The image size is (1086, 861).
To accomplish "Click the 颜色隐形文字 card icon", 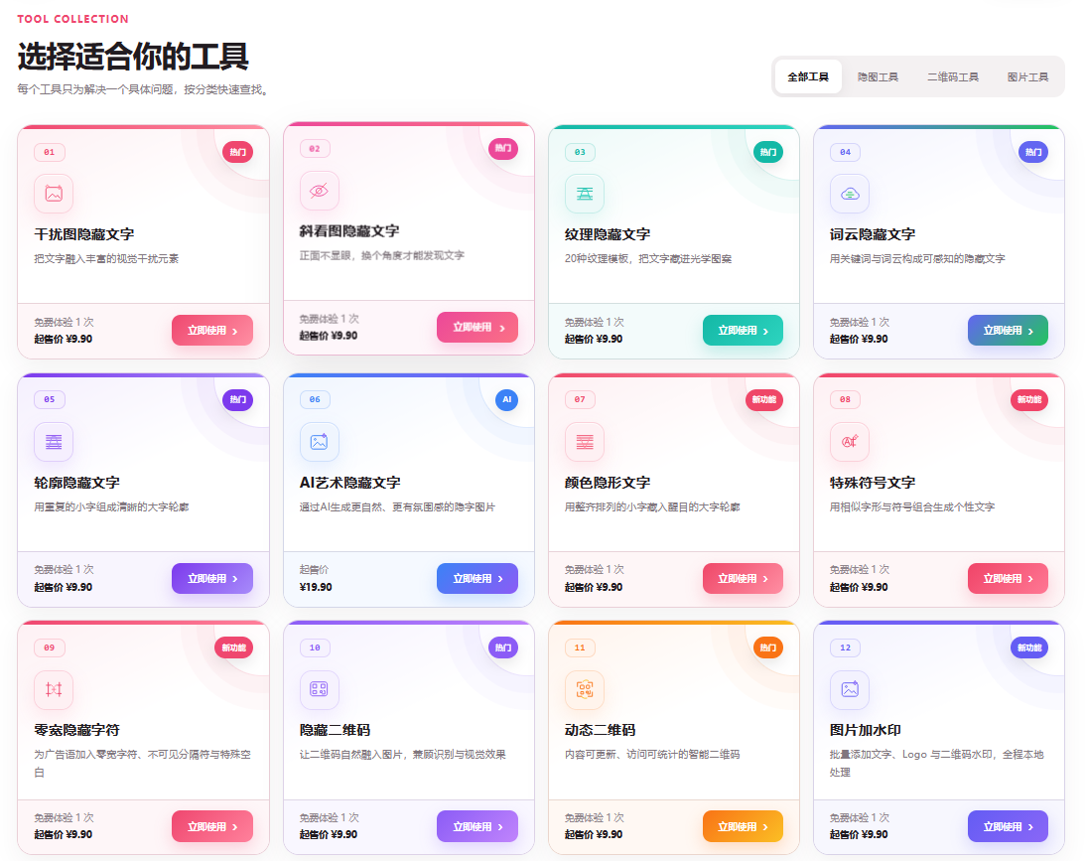I will tap(584, 442).
